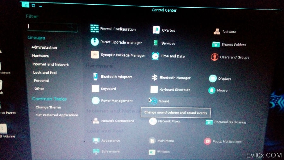Open Firewall Configuration icon

pos(95,28)
